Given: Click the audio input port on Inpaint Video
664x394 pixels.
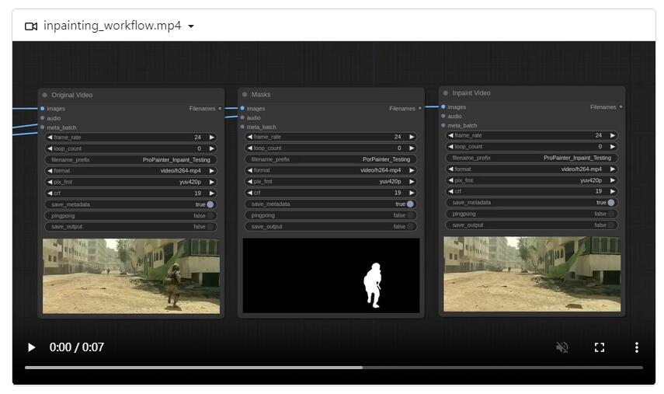Looking at the screenshot, I should click(443, 116).
